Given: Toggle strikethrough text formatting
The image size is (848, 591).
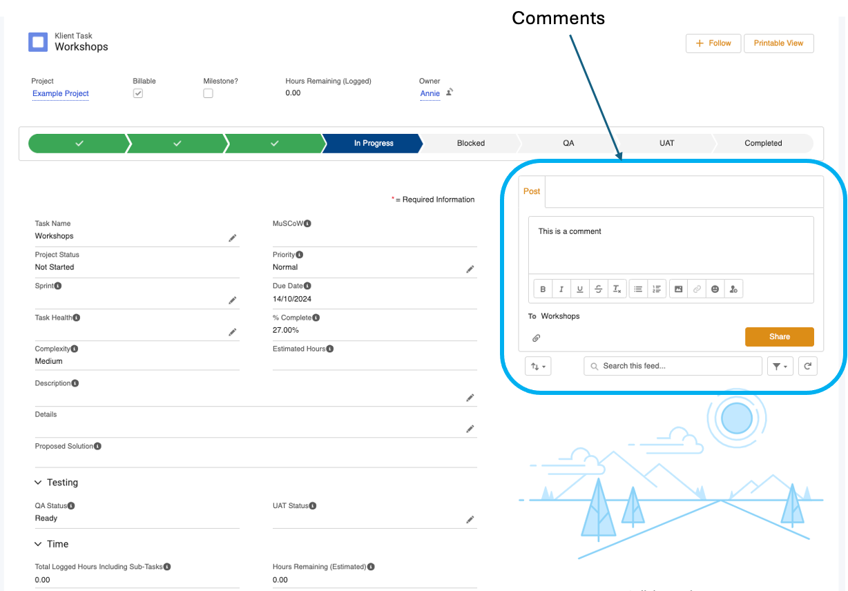Looking at the screenshot, I should click(x=599, y=289).
